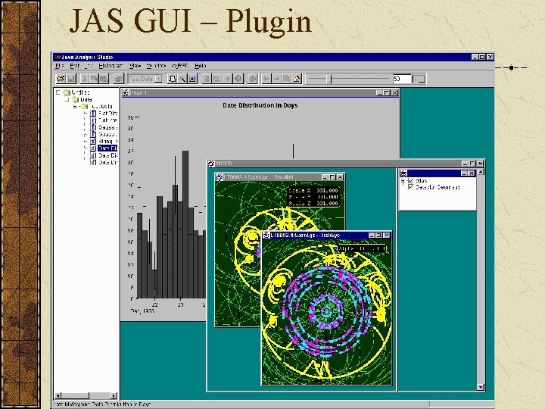
Task: Close the Parallel view window
Action: [x=341, y=177]
